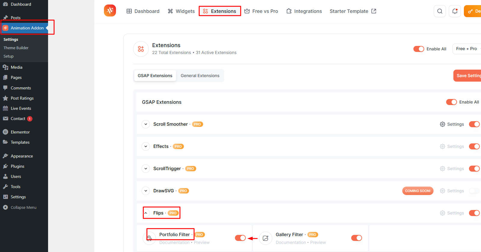Click the Animation Addon logo in header

[110, 11]
